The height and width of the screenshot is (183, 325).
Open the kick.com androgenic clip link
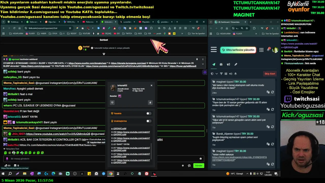click(239, 159)
